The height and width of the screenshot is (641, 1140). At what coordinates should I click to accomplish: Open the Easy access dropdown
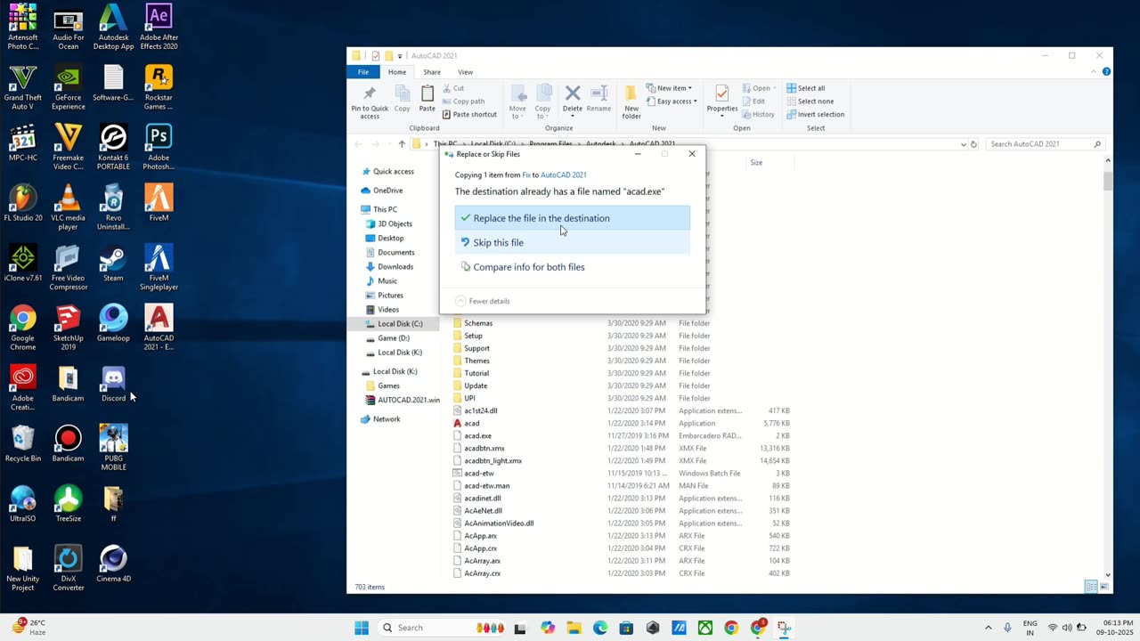[x=672, y=101]
